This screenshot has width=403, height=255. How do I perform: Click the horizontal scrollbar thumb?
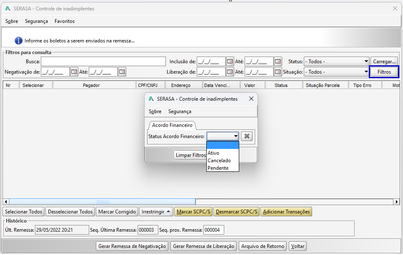(102, 202)
